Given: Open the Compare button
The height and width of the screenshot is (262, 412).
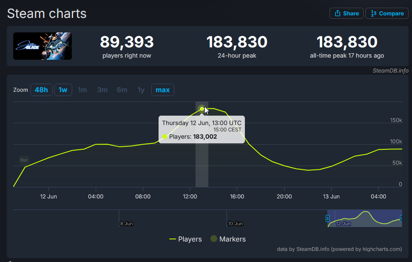Looking at the screenshot, I should [387, 13].
